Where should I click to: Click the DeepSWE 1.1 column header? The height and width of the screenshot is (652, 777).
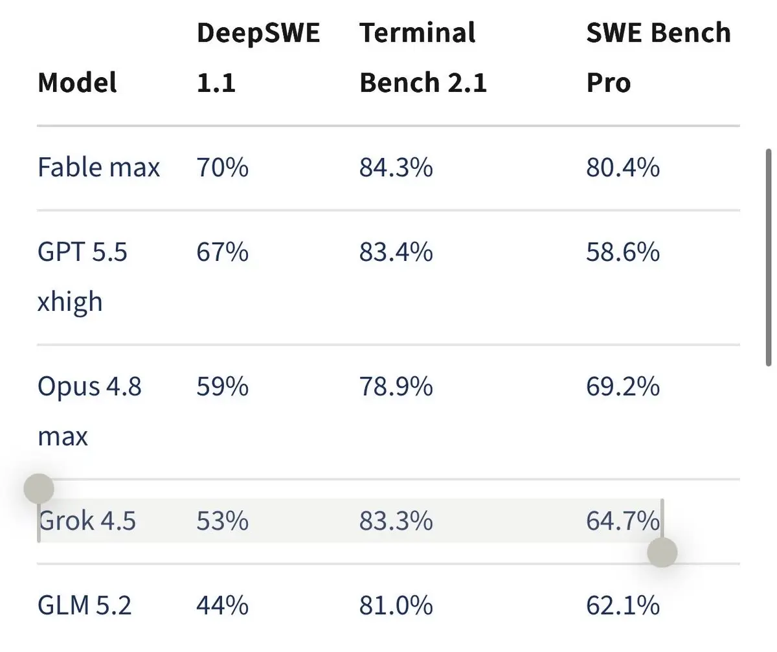pos(258,58)
